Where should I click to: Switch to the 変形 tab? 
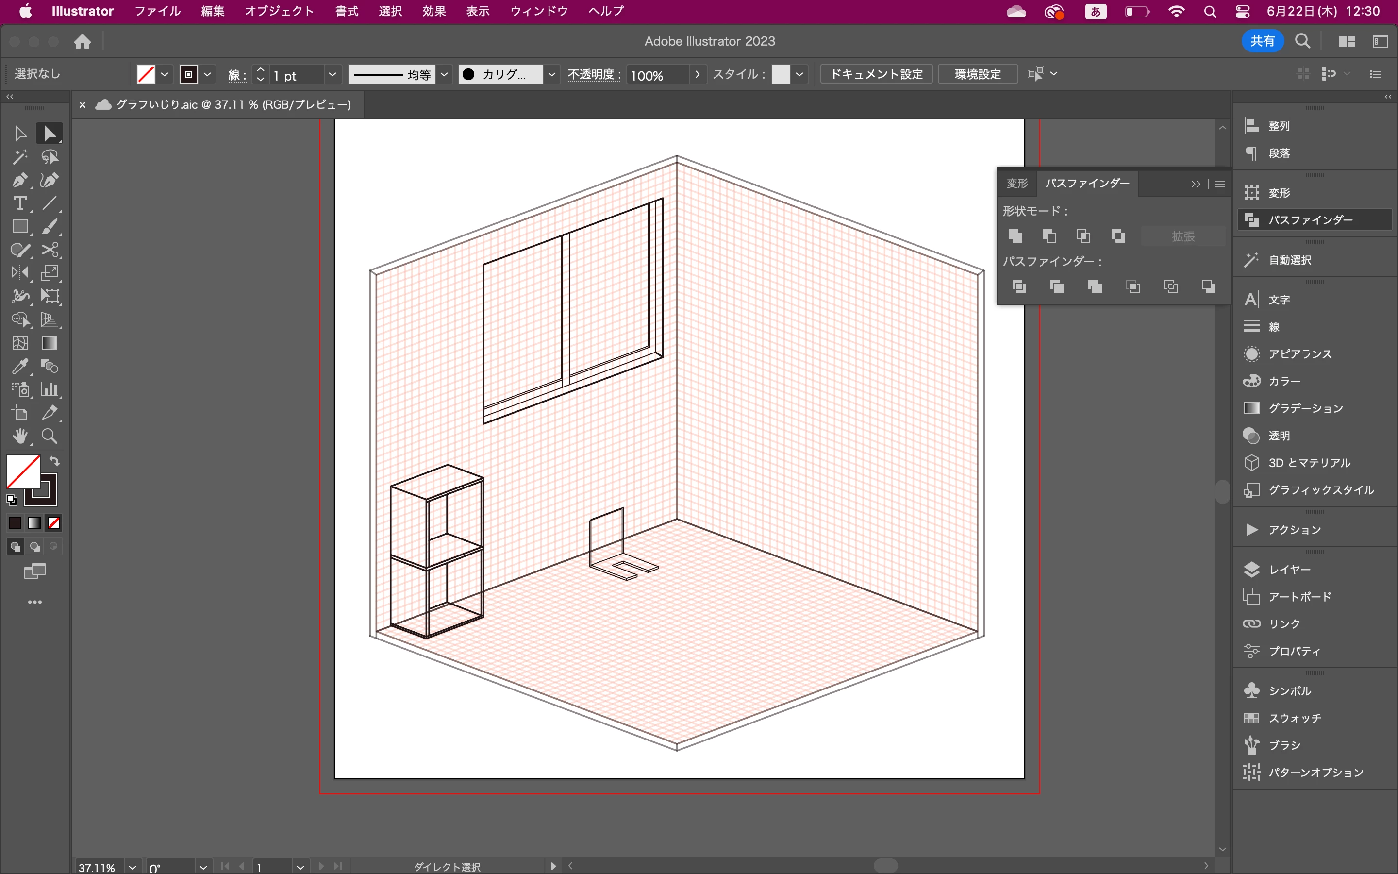pyautogui.click(x=1017, y=183)
